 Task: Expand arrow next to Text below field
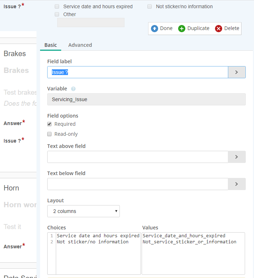(x=236, y=184)
